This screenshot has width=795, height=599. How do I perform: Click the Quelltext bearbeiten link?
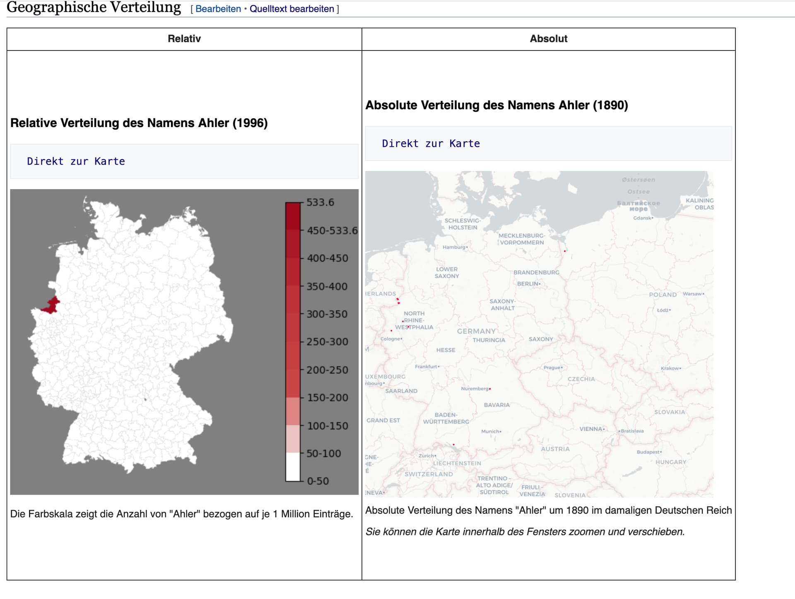click(291, 9)
